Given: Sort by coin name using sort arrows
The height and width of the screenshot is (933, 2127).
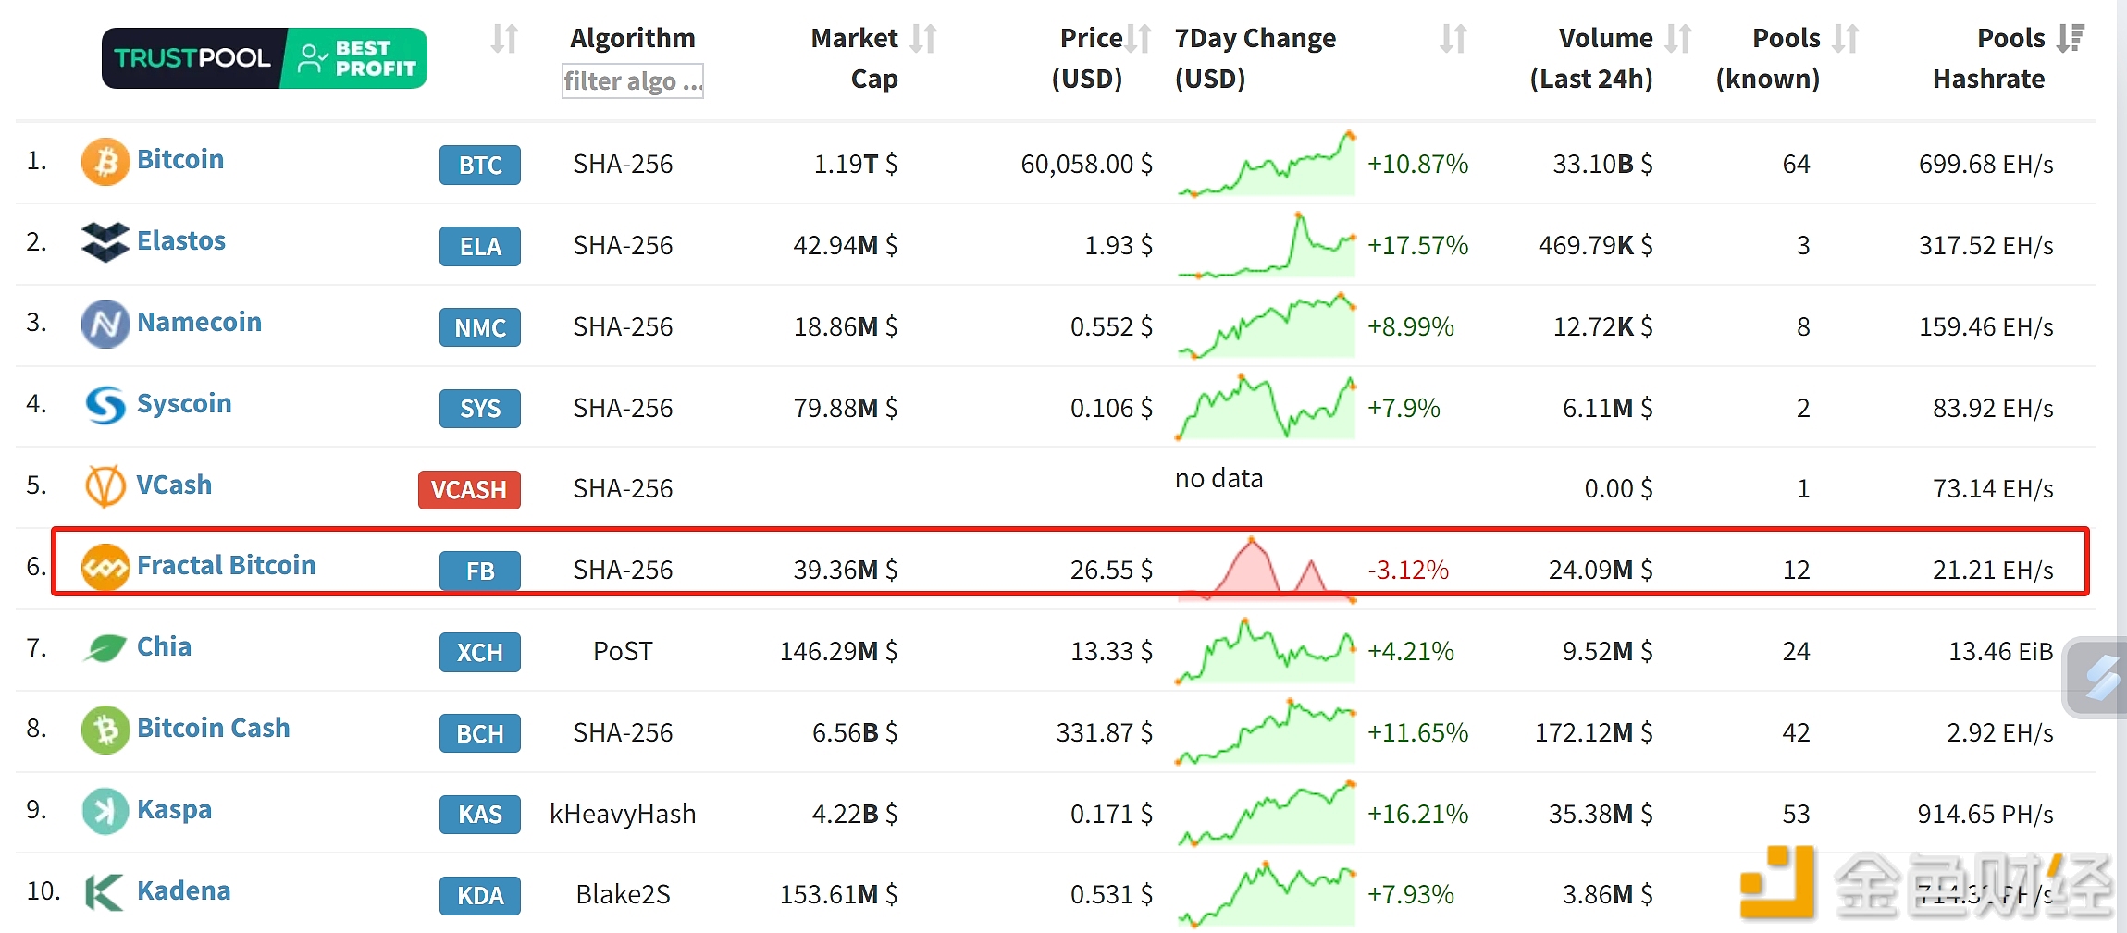Looking at the screenshot, I should pyautogui.click(x=504, y=39).
